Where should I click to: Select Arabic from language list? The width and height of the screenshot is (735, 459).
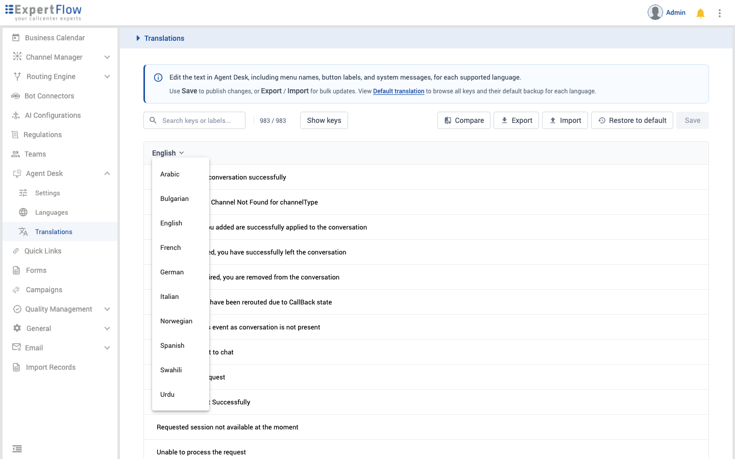181,174
